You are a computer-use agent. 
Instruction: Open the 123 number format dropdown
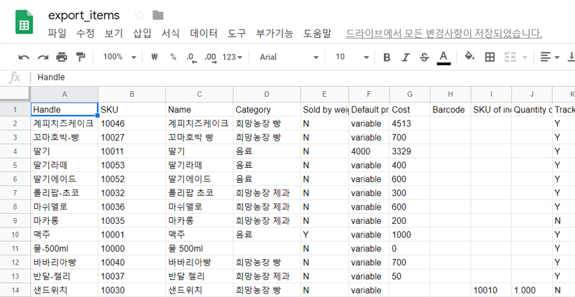[232, 57]
